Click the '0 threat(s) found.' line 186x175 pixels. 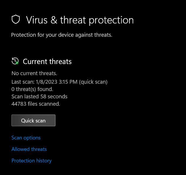coord(32,89)
